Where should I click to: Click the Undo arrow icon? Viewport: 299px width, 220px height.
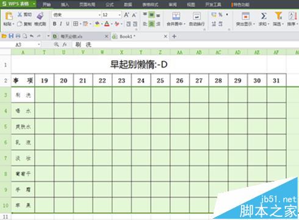32,36
